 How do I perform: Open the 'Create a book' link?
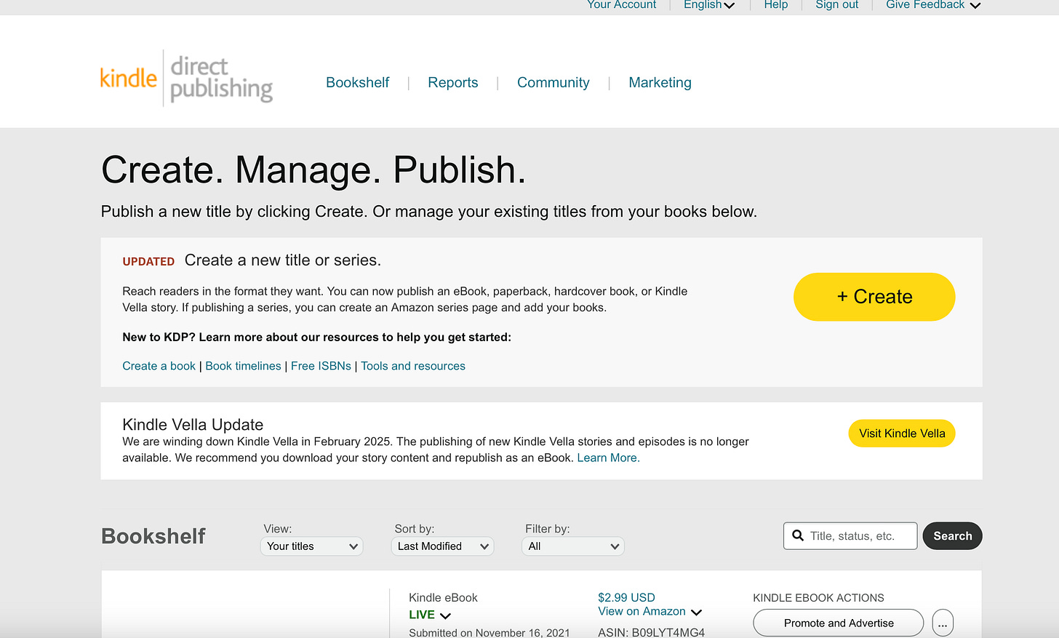tap(159, 366)
